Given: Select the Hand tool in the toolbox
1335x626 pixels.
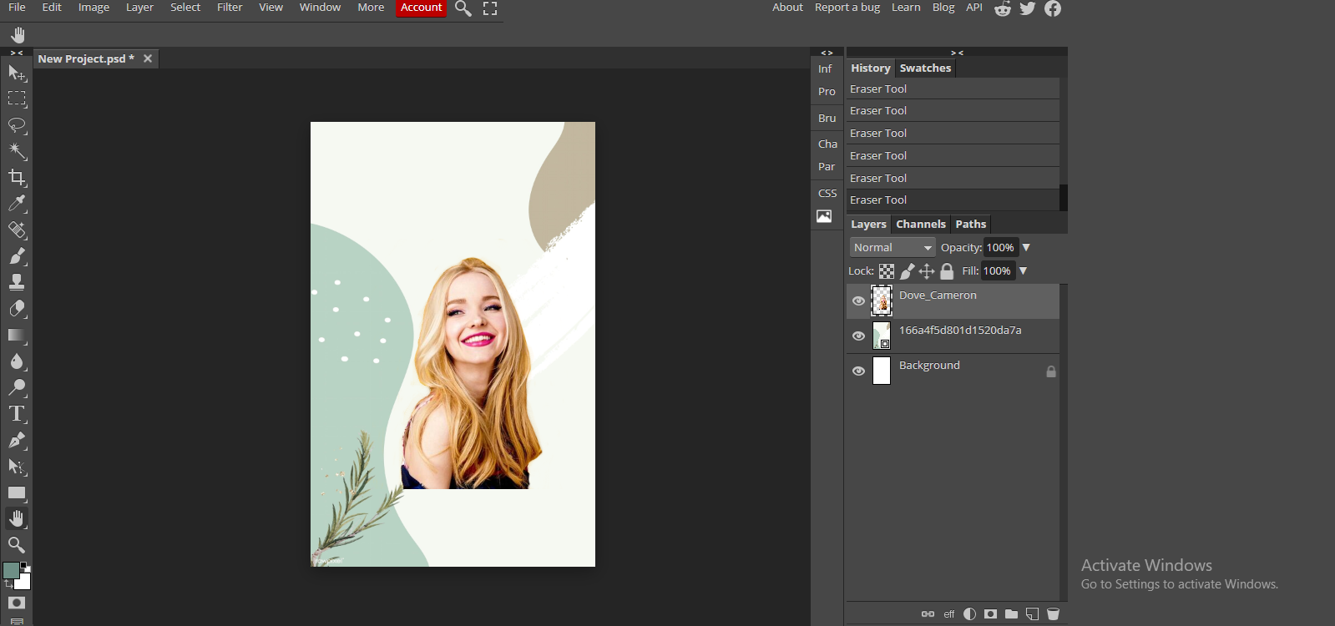Looking at the screenshot, I should click(17, 518).
